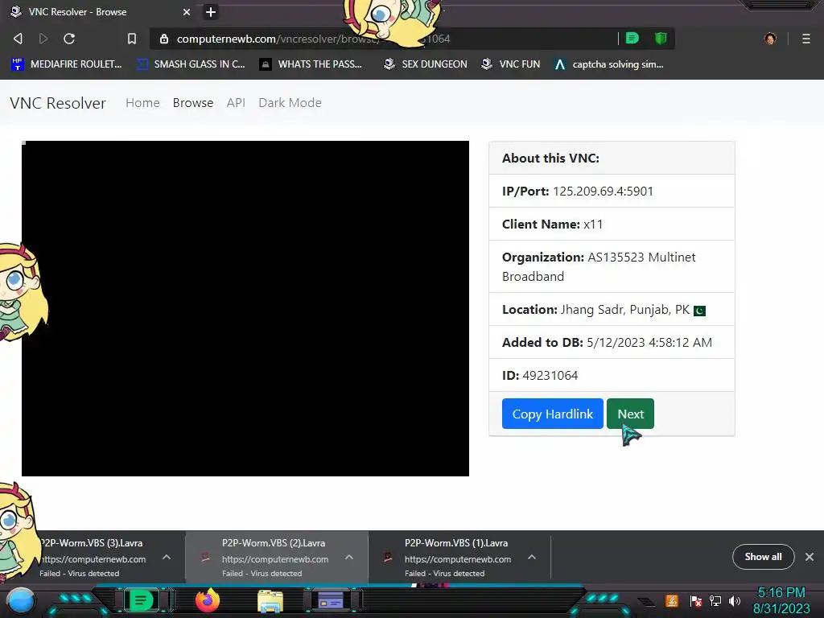Click the volume speaker tray icon
The image size is (824, 618).
pyautogui.click(x=735, y=600)
